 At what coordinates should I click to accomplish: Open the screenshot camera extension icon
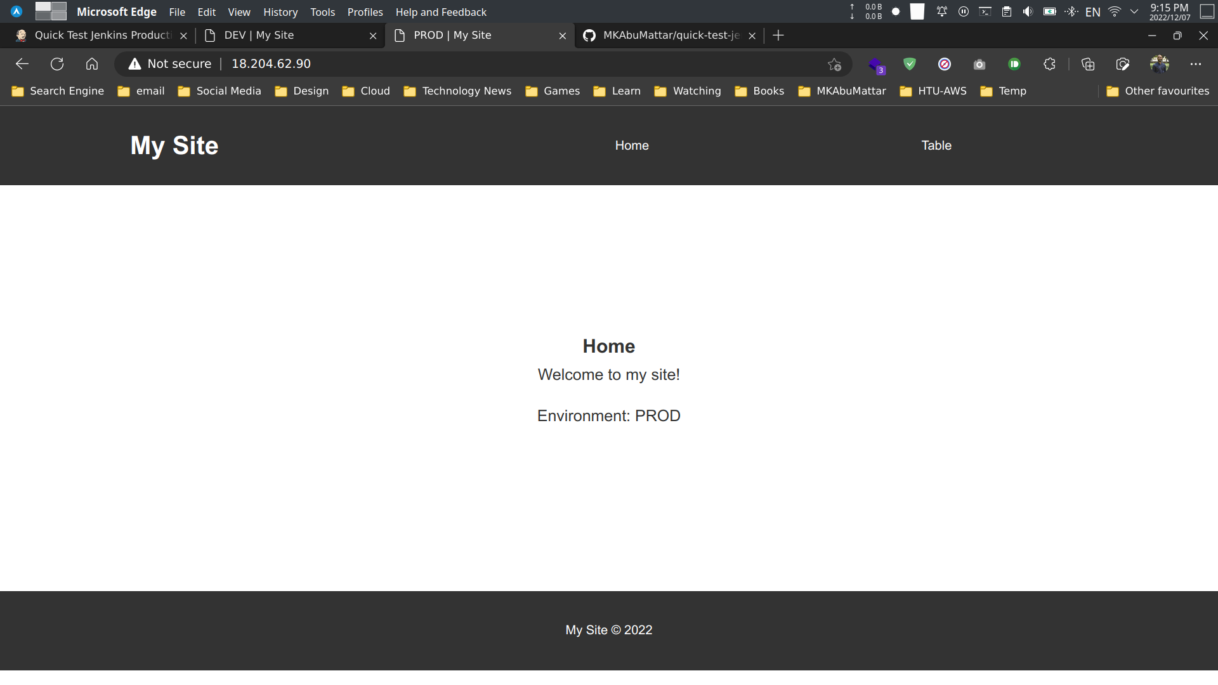pos(979,63)
